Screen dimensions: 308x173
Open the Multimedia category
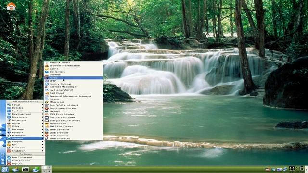(x=25, y=136)
